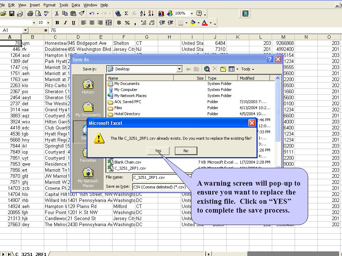Apply Currency Style dollar icon
This screenshot has height=256, width=342.
(x=119, y=23)
